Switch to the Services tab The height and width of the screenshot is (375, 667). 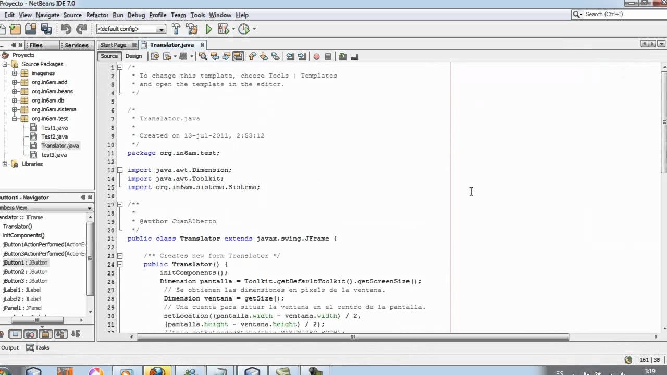[77, 45]
